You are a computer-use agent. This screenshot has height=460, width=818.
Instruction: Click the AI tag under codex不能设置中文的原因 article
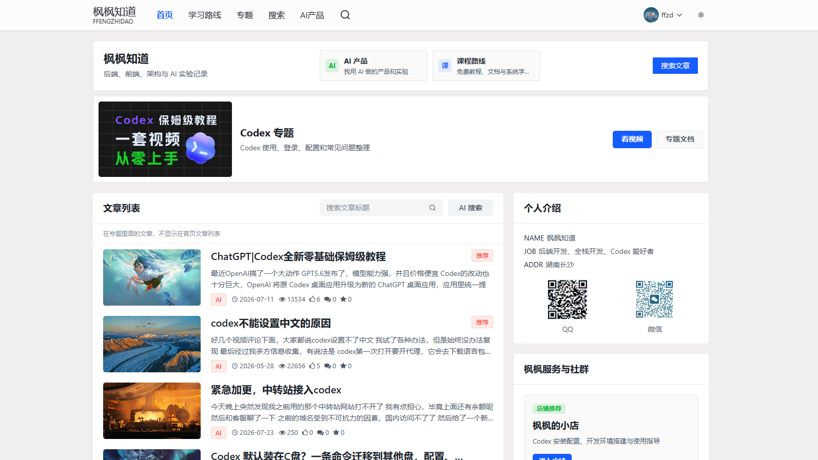click(219, 366)
